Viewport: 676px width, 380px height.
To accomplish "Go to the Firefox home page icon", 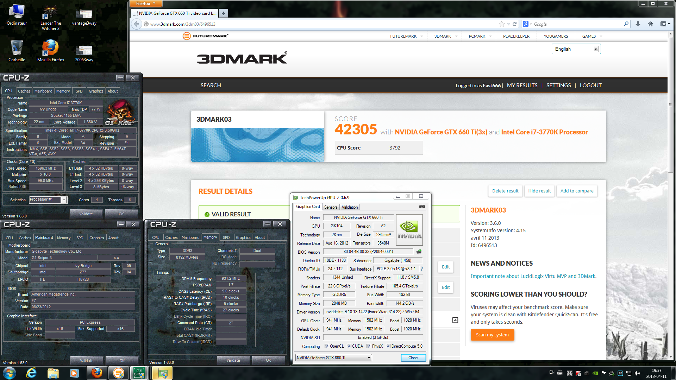I will pyautogui.click(x=650, y=24).
